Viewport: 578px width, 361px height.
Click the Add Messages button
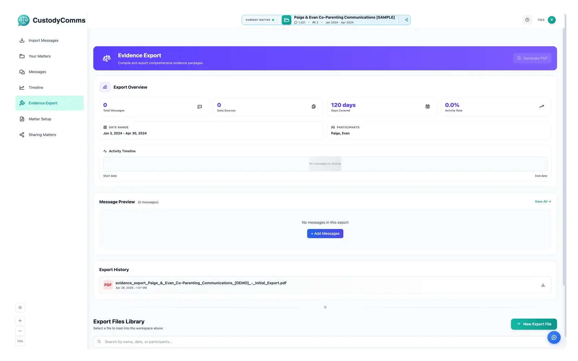(325, 234)
